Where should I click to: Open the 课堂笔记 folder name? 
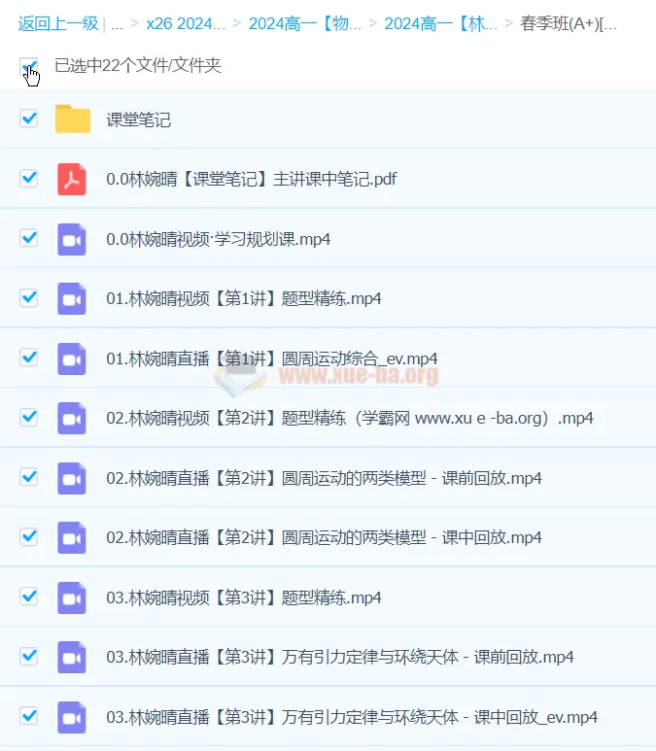tap(139, 120)
